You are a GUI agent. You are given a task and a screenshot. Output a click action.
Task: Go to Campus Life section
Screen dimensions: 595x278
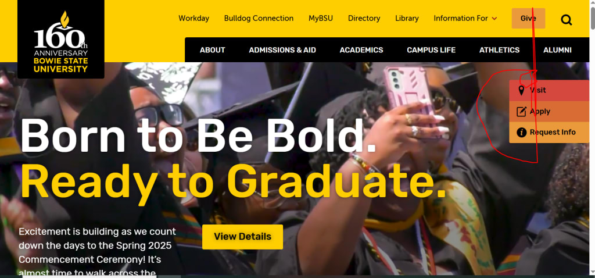[x=431, y=50]
